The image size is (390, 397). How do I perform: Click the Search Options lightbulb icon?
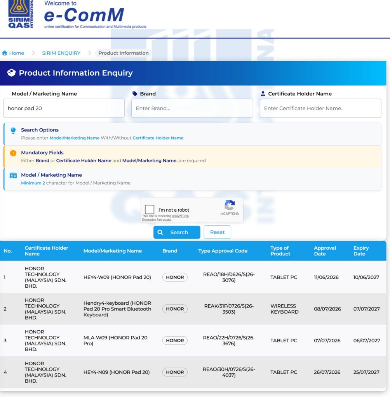click(x=13, y=130)
